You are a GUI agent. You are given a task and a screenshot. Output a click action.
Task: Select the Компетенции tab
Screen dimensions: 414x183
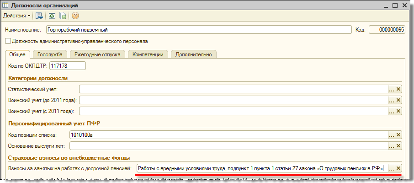[148, 54]
